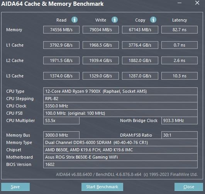Click the North Bridge Clock label
205x194 pixels.
point(139,120)
